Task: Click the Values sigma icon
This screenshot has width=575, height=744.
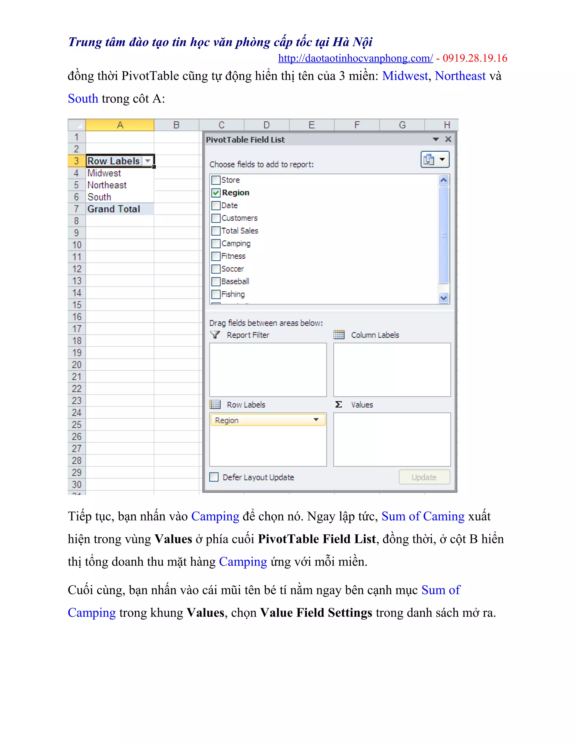Action: [338, 404]
